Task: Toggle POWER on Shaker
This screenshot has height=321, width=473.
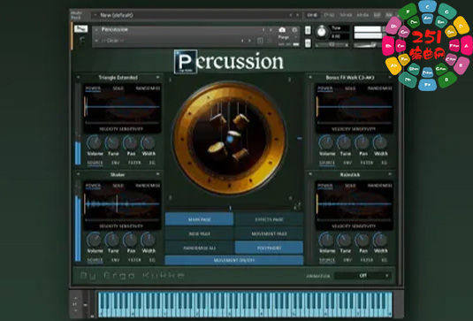Action: [93, 186]
